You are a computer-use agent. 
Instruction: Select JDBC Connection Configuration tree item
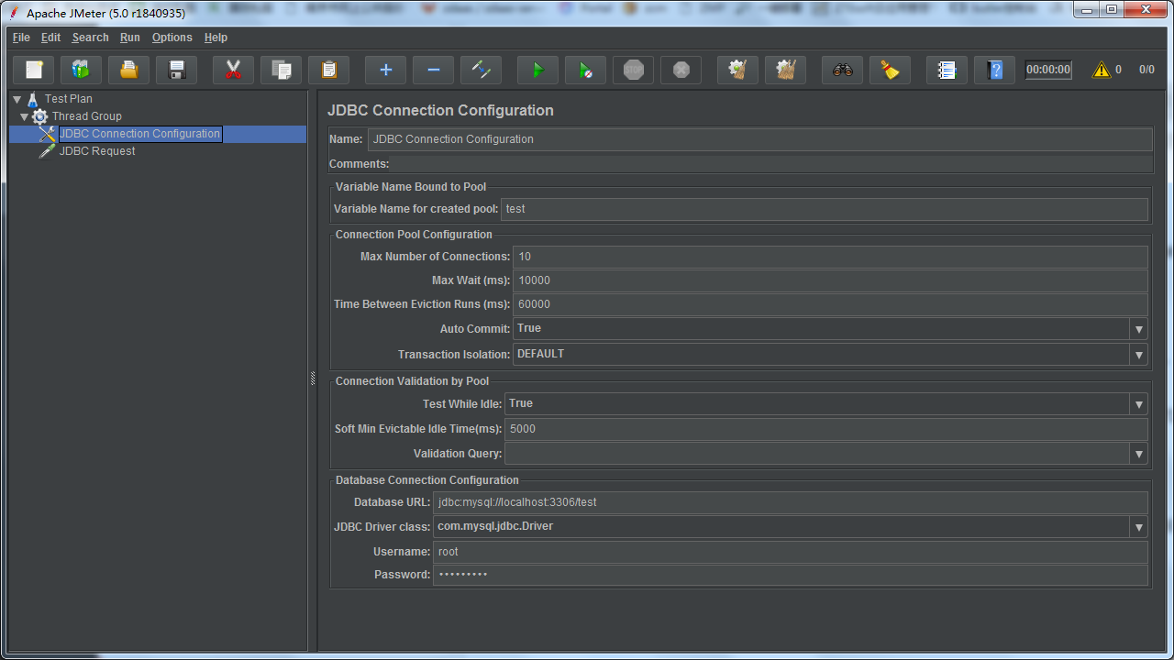139,134
